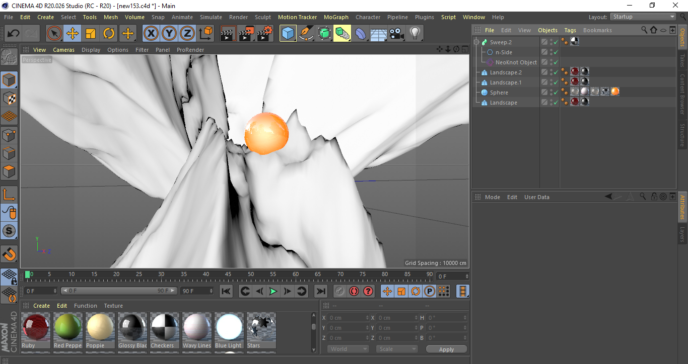The image size is (688, 364).
Task: Toggle Viewport Solo S icon
Action: click(9, 231)
